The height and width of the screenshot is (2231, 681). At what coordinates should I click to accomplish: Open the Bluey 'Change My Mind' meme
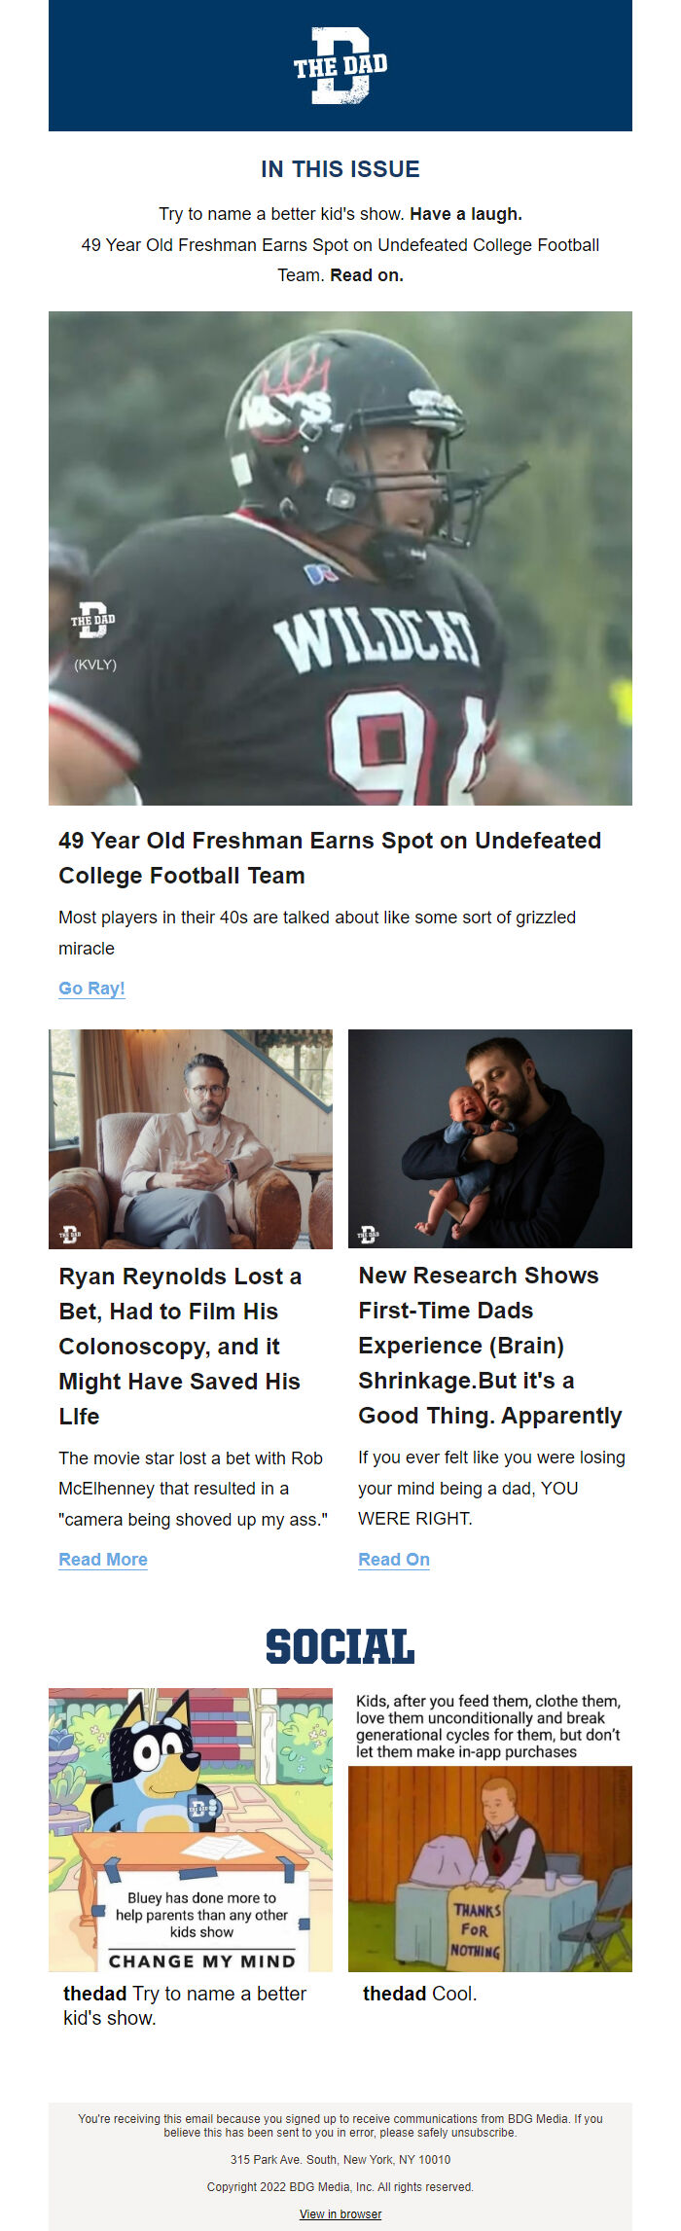(x=191, y=1829)
